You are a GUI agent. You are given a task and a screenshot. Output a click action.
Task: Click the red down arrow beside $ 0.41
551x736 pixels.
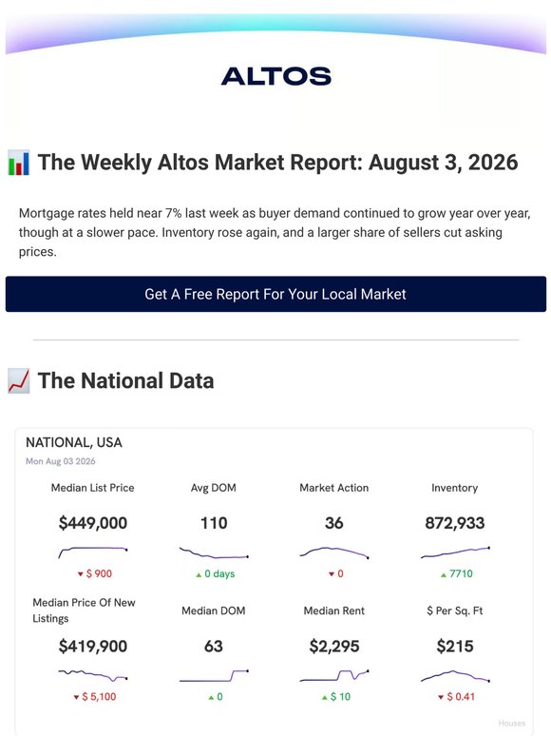441,698
